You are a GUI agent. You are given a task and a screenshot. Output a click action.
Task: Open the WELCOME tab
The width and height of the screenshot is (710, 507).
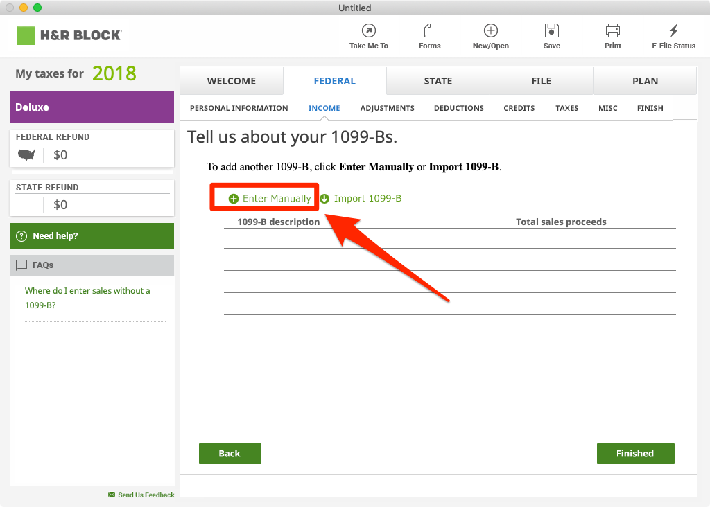(x=232, y=81)
